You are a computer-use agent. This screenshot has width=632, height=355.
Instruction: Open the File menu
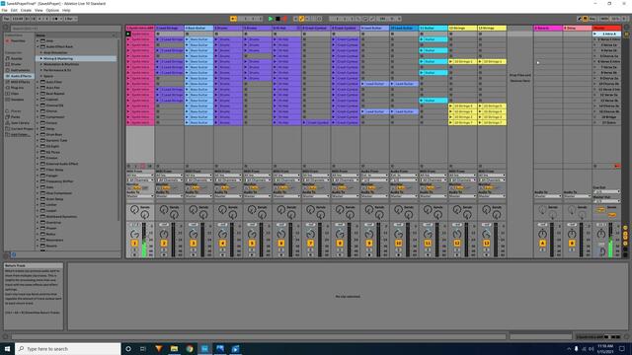coord(4,10)
